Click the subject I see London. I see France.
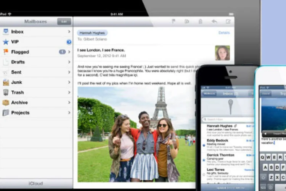This screenshot has width=286, height=191. 101,50
